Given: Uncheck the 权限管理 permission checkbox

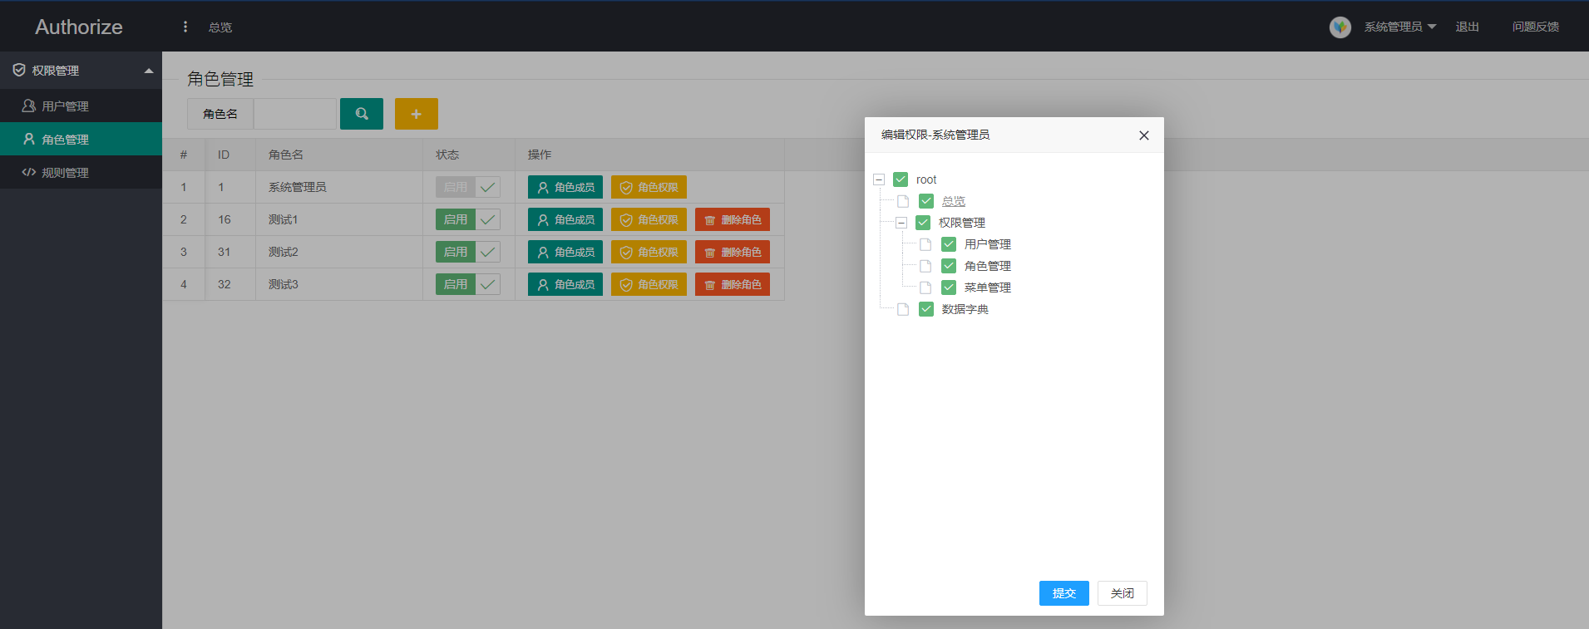Looking at the screenshot, I should (923, 223).
